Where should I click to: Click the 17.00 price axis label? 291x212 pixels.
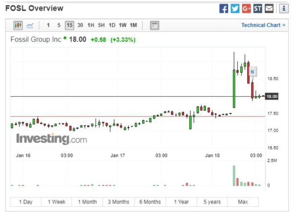pyautogui.click(x=273, y=130)
